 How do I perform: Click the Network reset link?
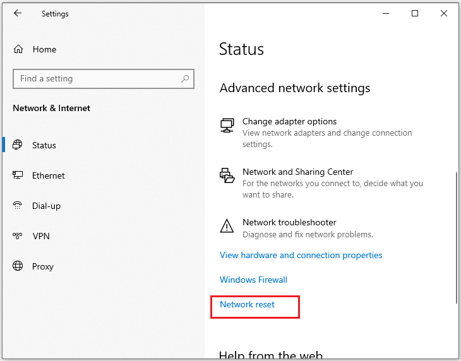pos(248,304)
